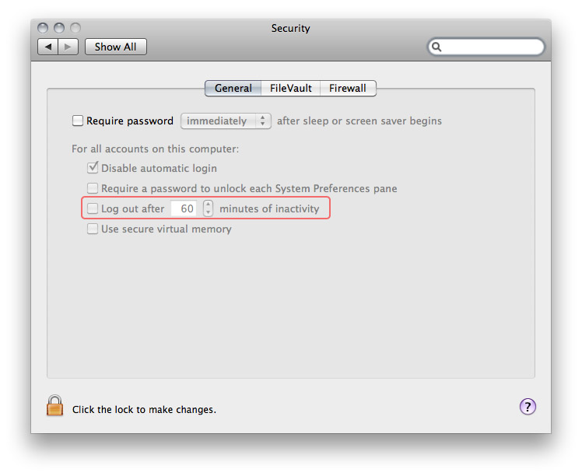582x476 pixels.
Task: Click the magnifying glass search icon
Action: [436, 47]
